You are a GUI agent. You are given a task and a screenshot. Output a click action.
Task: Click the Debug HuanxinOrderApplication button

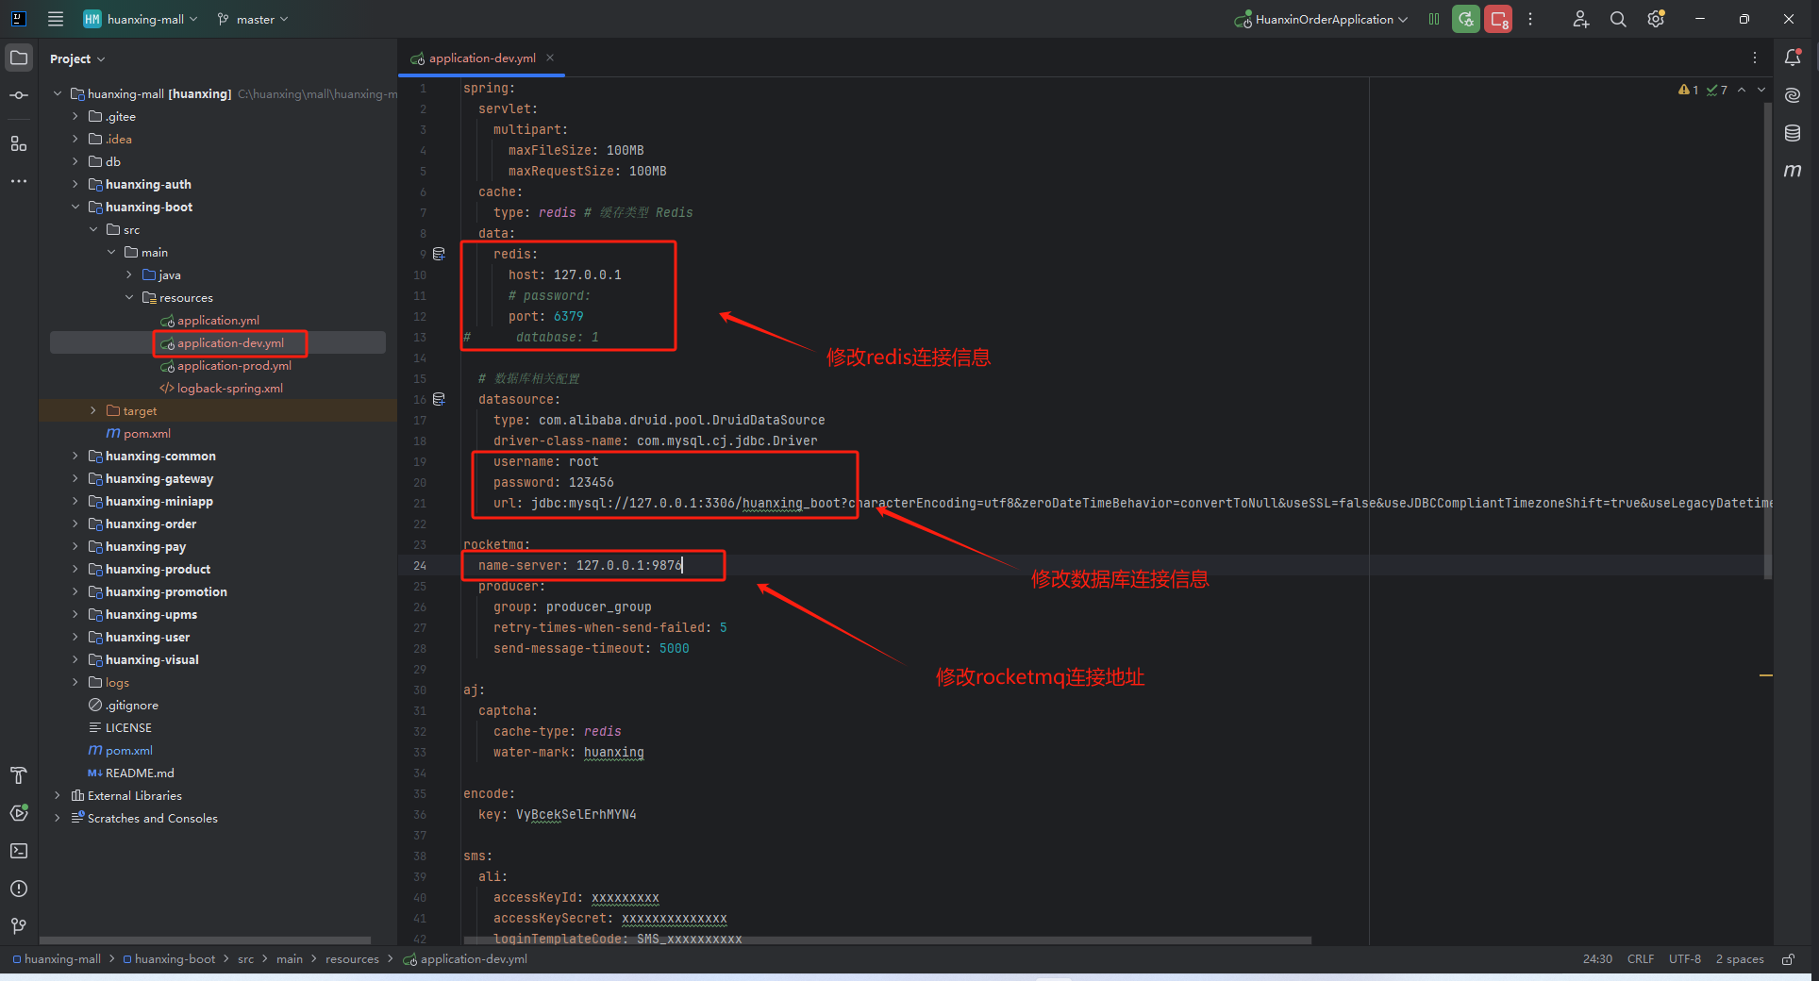[x=1465, y=20]
